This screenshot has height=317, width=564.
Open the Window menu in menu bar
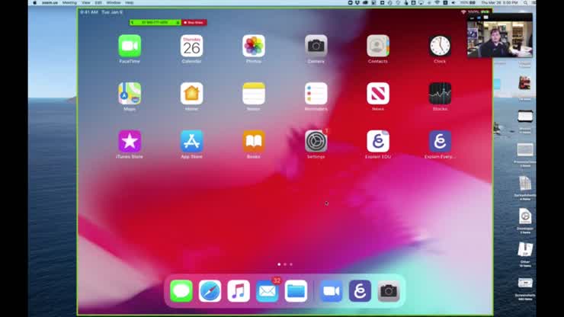click(113, 3)
